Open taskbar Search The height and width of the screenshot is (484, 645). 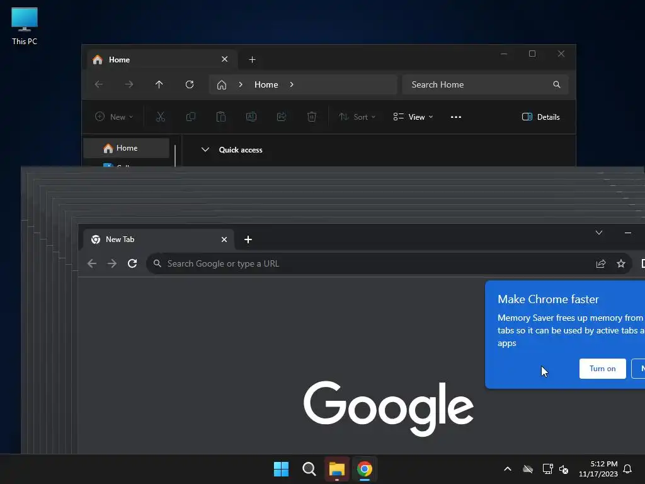coord(309,469)
